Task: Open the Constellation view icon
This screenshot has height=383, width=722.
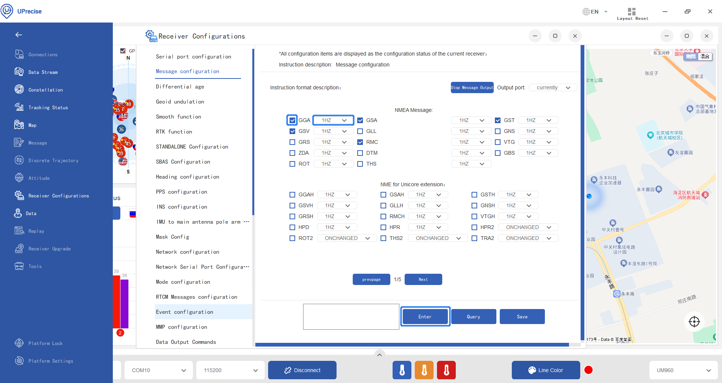Action: coord(19,89)
